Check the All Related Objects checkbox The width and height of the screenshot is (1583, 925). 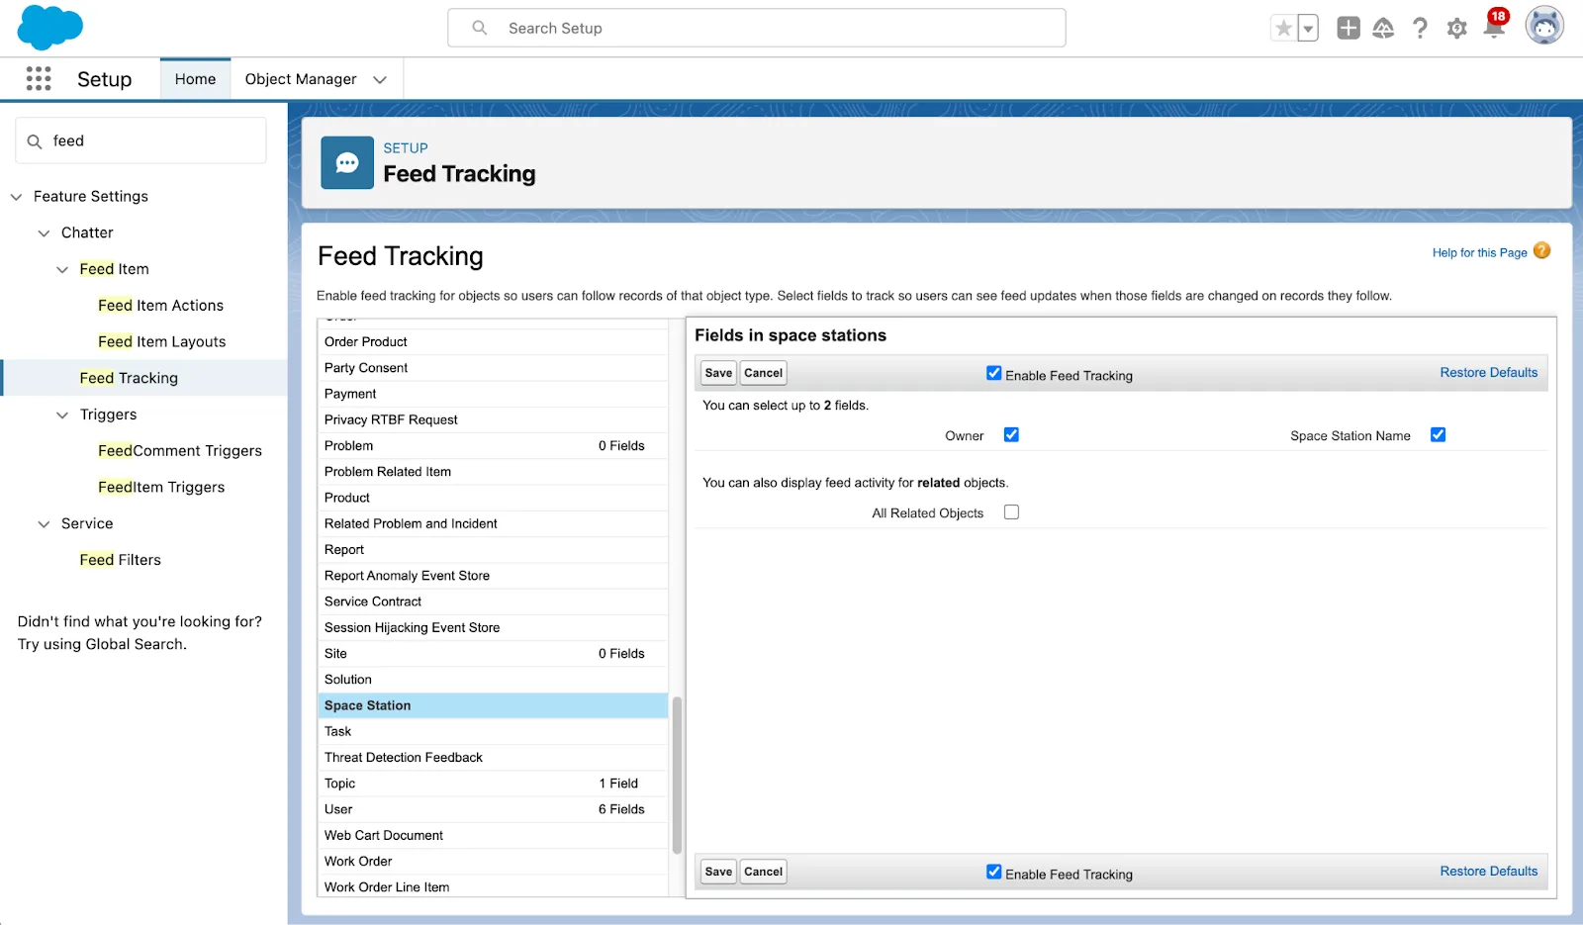1011,511
